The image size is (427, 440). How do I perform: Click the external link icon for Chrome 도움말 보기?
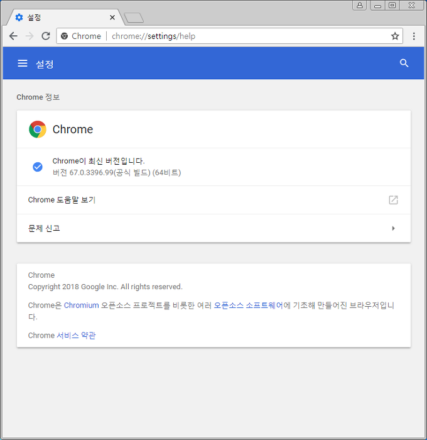(x=393, y=200)
